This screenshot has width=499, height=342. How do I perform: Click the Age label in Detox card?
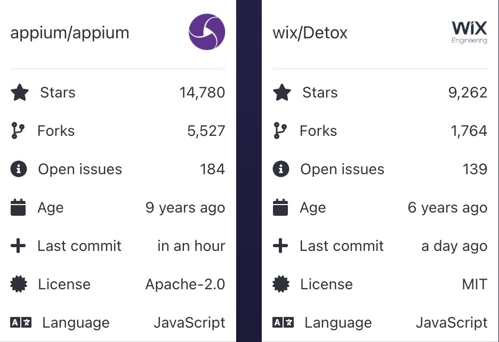(x=313, y=208)
